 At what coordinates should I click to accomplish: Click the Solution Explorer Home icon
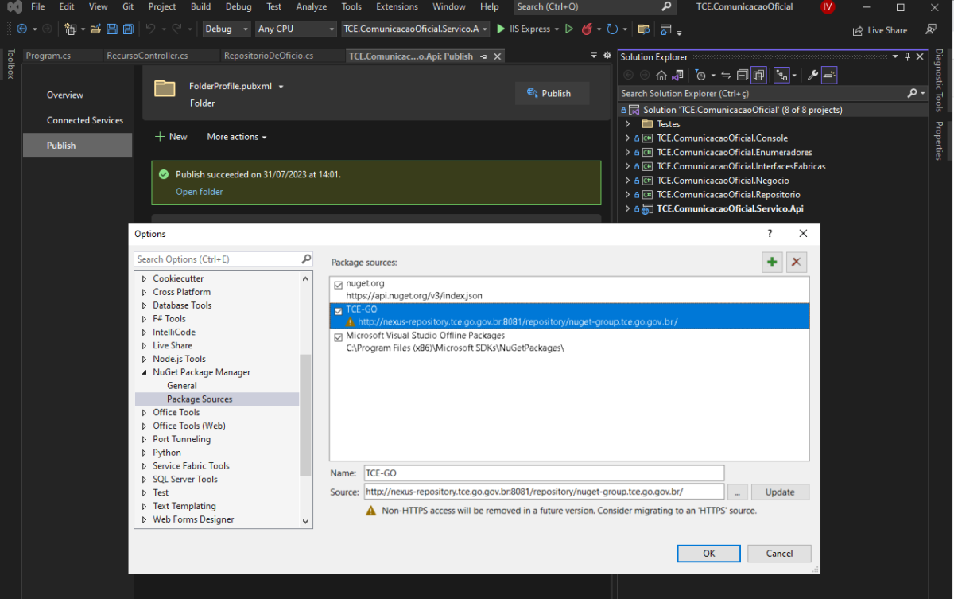pyautogui.click(x=661, y=76)
